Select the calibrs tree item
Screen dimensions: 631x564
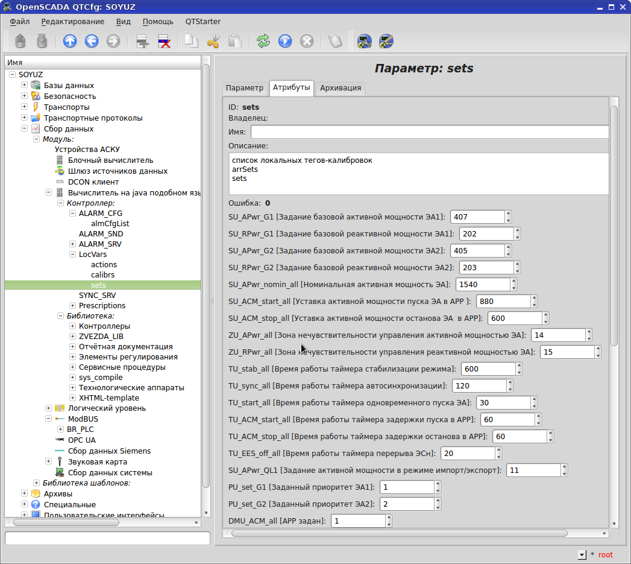pyautogui.click(x=102, y=274)
